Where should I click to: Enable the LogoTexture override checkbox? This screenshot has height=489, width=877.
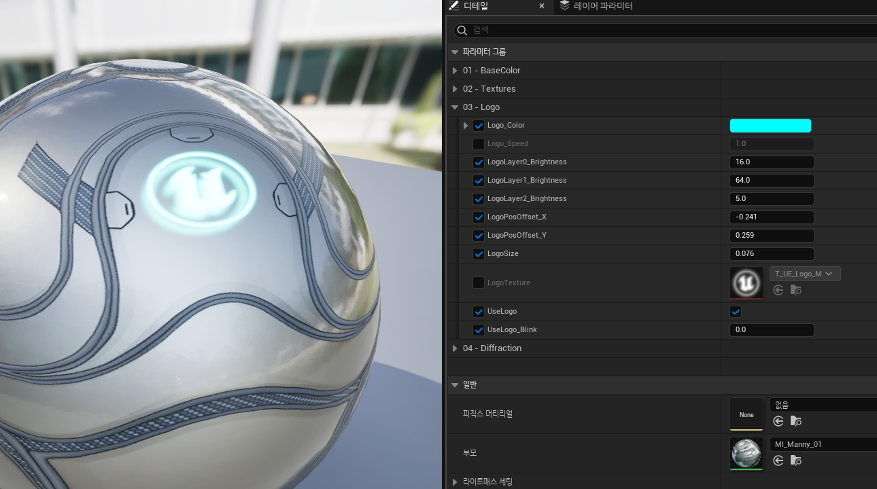coord(479,283)
